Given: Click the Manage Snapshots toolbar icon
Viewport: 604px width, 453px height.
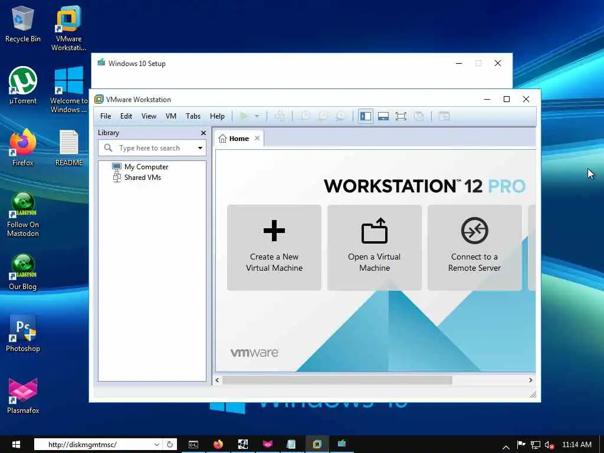Looking at the screenshot, I should 340,116.
